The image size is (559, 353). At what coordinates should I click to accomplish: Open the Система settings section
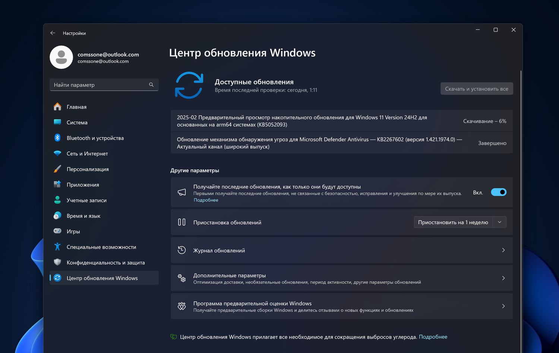(x=77, y=123)
